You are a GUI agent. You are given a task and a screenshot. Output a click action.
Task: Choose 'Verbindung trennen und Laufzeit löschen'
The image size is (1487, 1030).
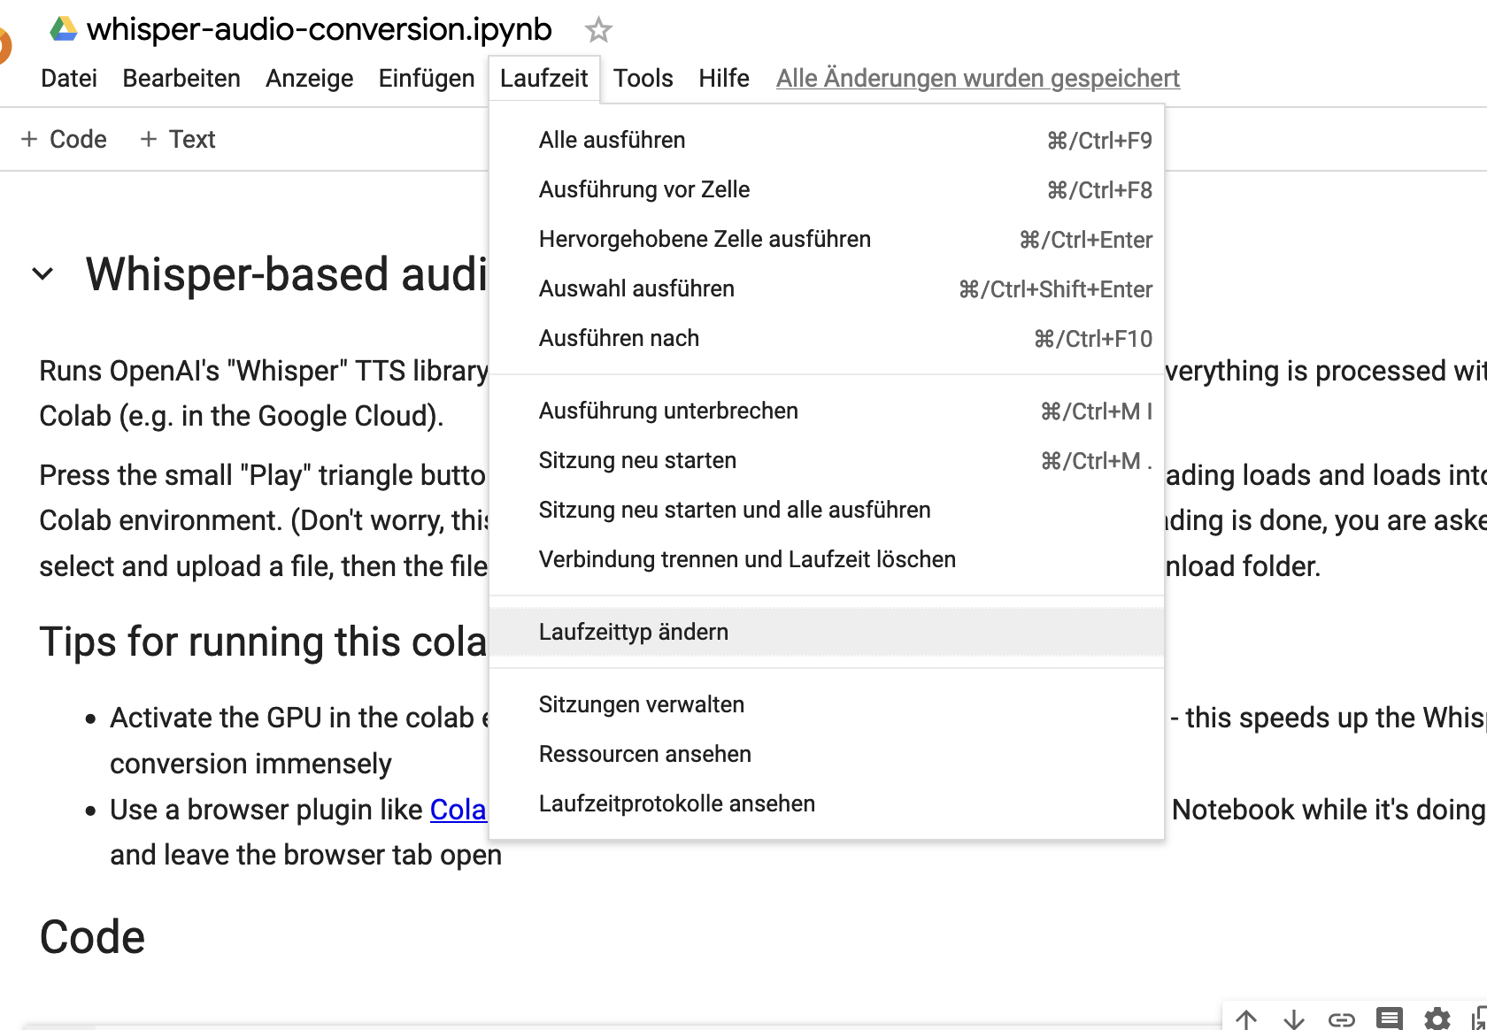pyautogui.click(x=827, y=559)
